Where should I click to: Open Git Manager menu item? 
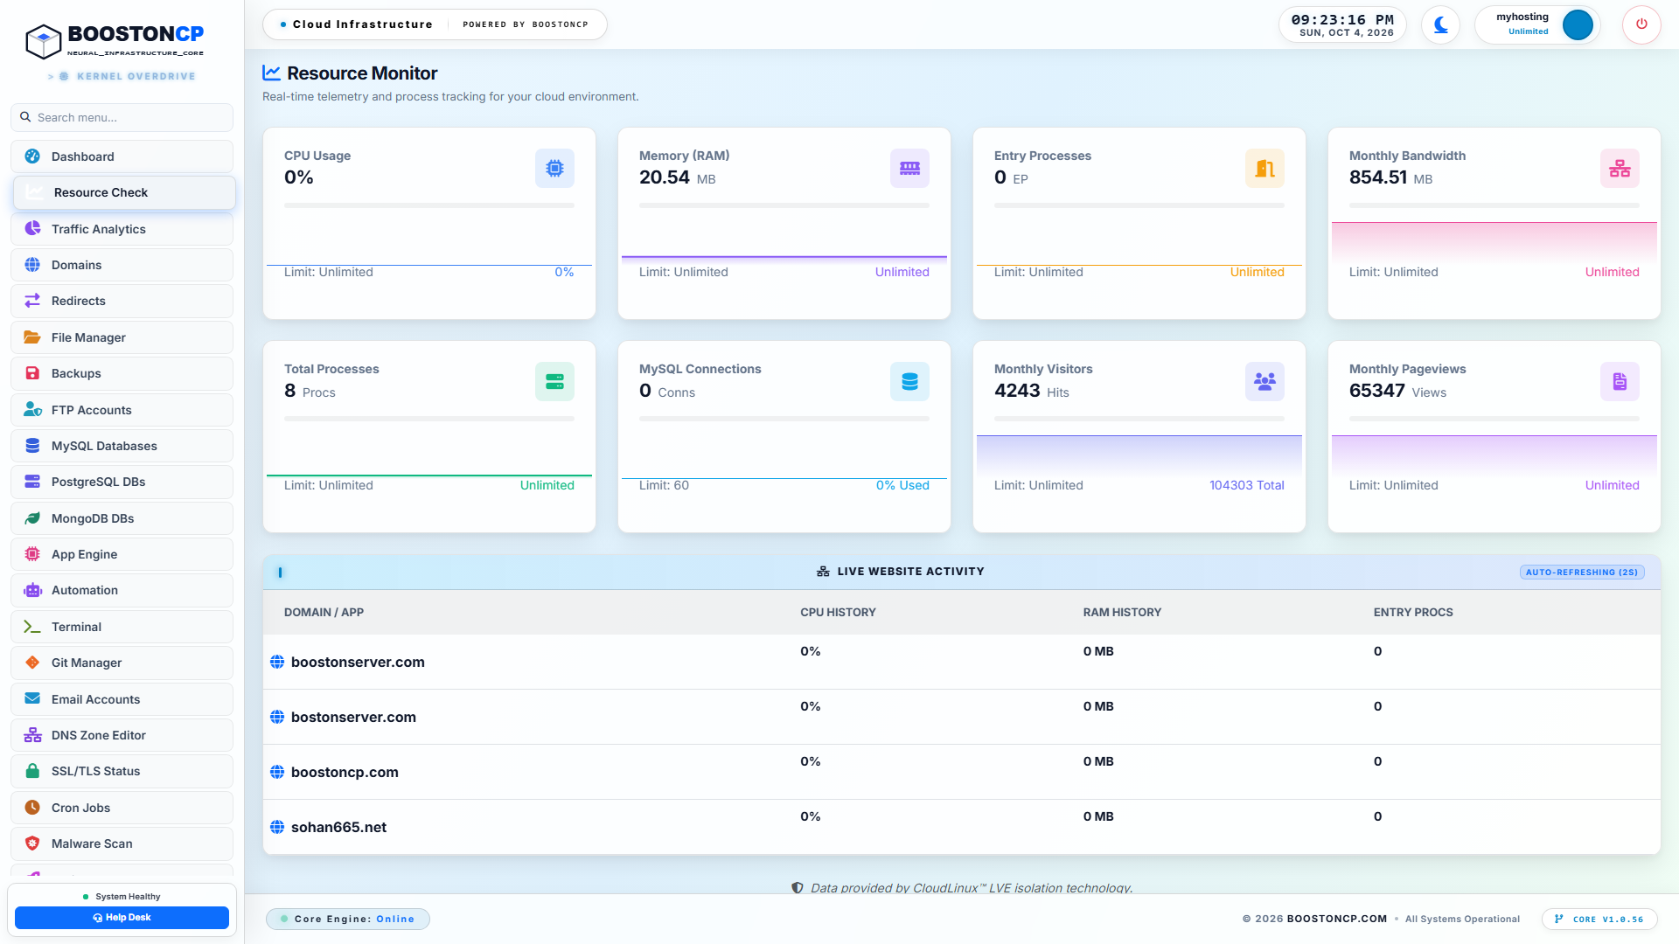(122, 663)
